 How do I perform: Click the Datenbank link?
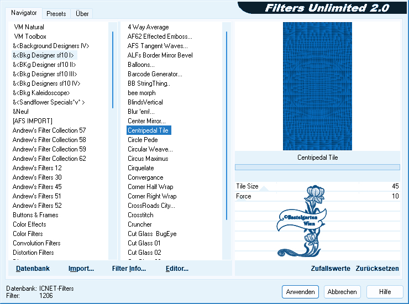tap(33, 269)
